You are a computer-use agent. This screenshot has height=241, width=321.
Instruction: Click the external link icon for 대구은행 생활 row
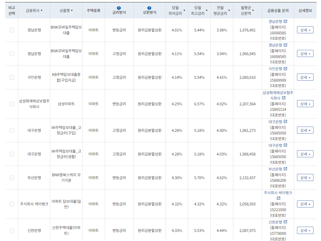point(285,145)
